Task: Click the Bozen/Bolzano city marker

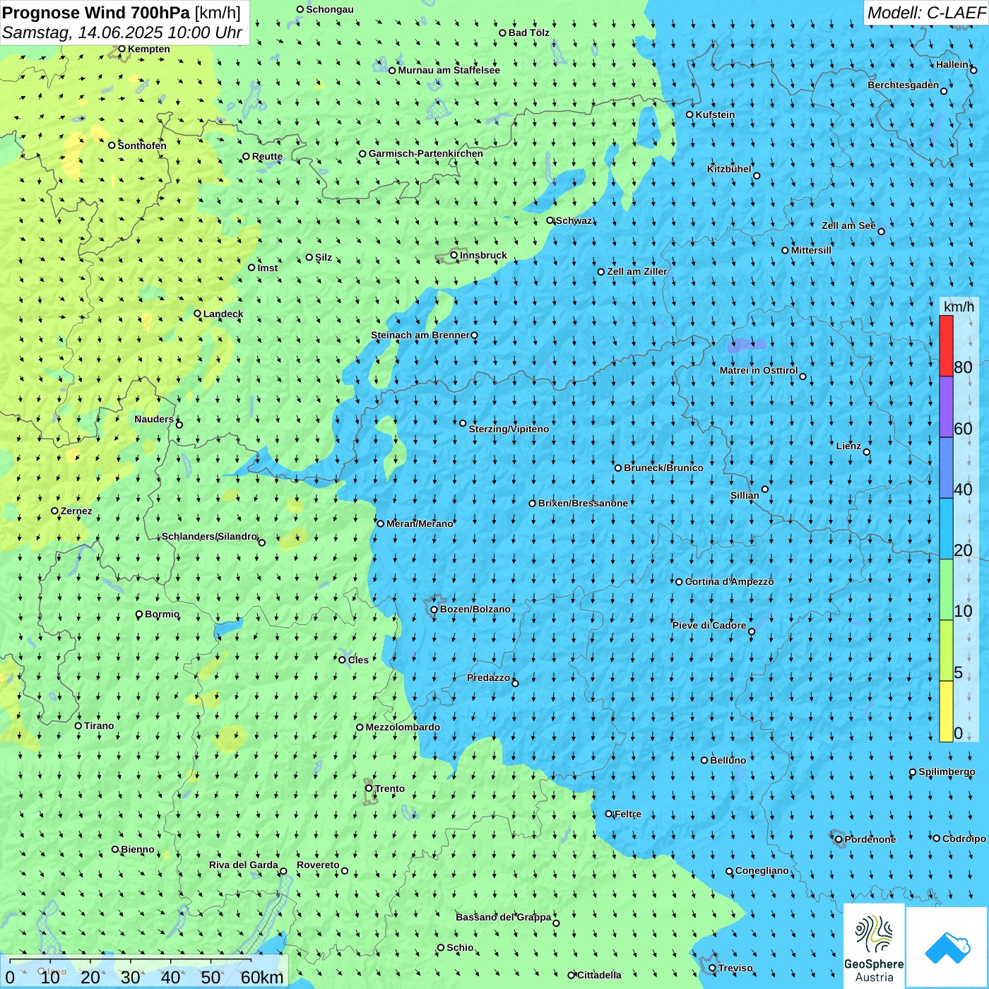Action: 434,610
